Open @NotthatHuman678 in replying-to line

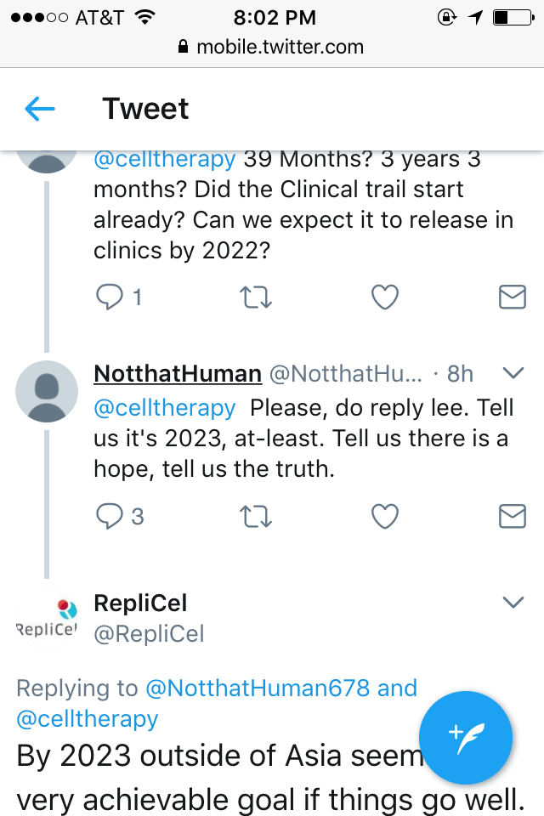point(258,688)
